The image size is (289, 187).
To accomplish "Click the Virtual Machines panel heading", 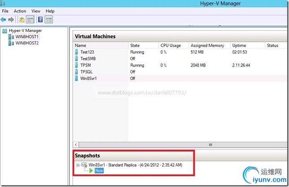I will (x=95, y=36).
